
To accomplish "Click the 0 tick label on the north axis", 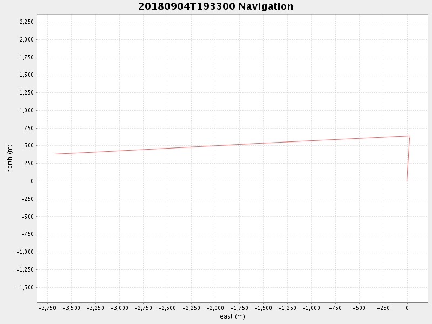I will (32, 181).
